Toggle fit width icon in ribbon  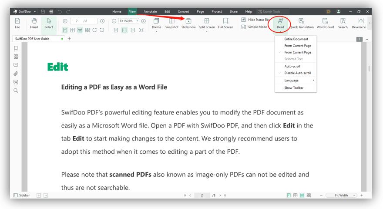click(124, 30)
